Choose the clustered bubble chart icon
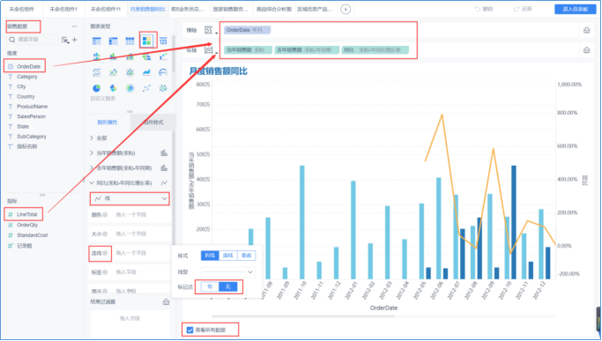602x341 pixels. pos(163,88)
